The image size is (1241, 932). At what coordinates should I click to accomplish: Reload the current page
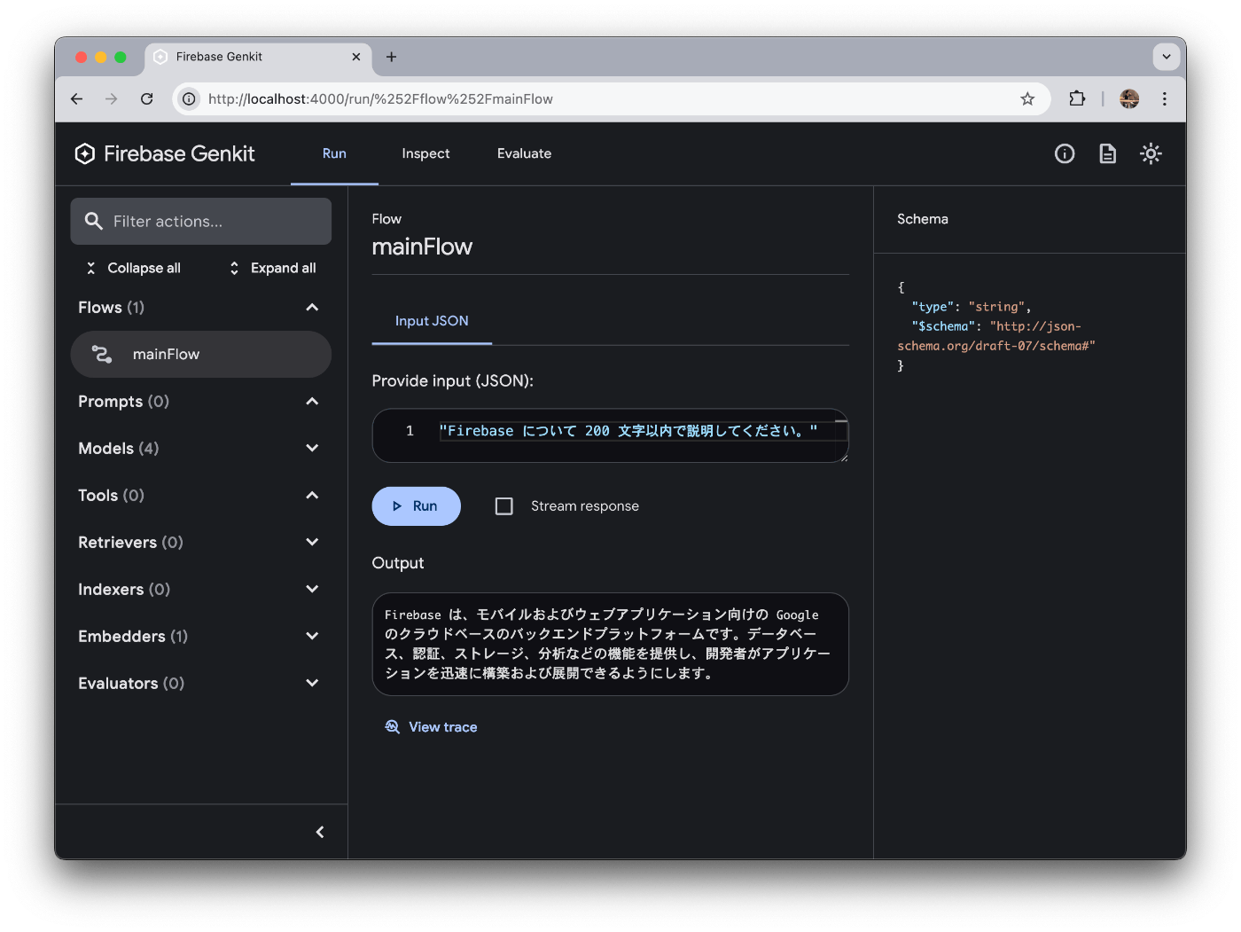[146, 98]
